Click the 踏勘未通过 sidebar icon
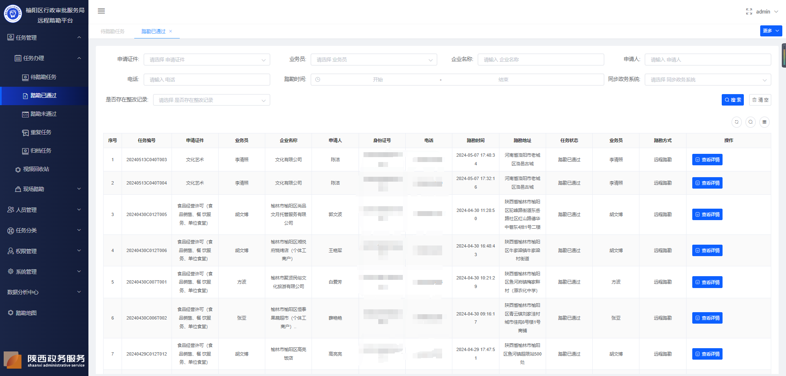The height and width of the screenshot is (376, 786). (x=25, y=114)
